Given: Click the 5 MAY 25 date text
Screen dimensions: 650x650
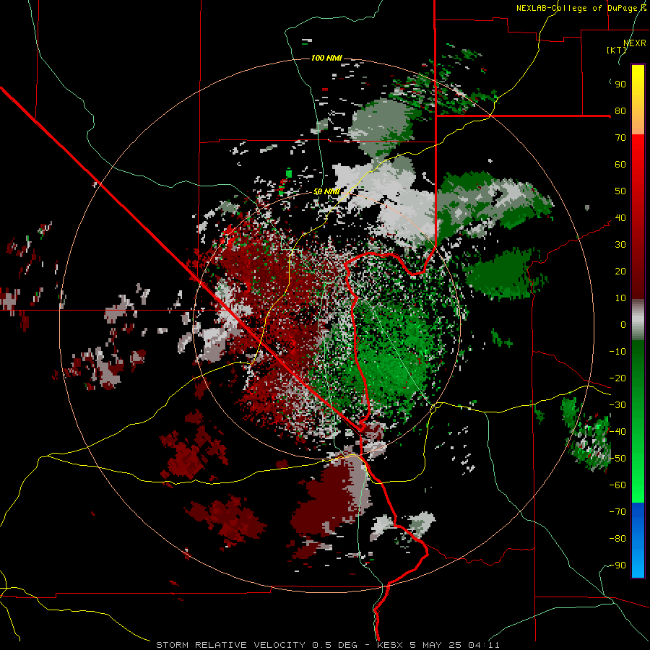Looking at the screenshot, I should pyautogui.click(x=435, y=645).
